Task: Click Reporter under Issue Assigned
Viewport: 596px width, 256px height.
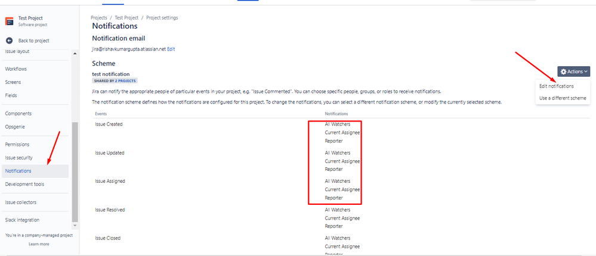Action: [x=333, y=198]
